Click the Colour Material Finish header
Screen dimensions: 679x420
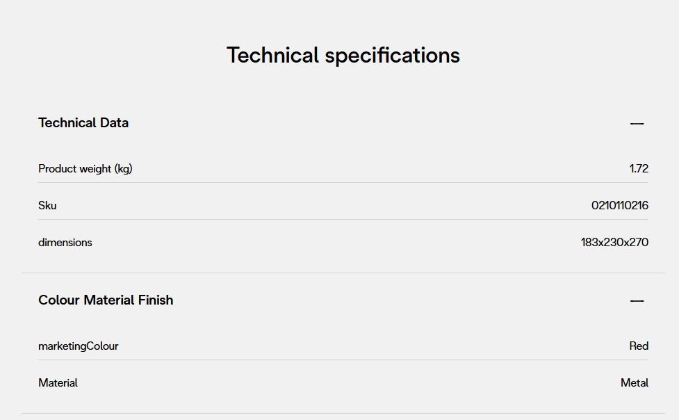pyautogui.click(x=106, y=300)
